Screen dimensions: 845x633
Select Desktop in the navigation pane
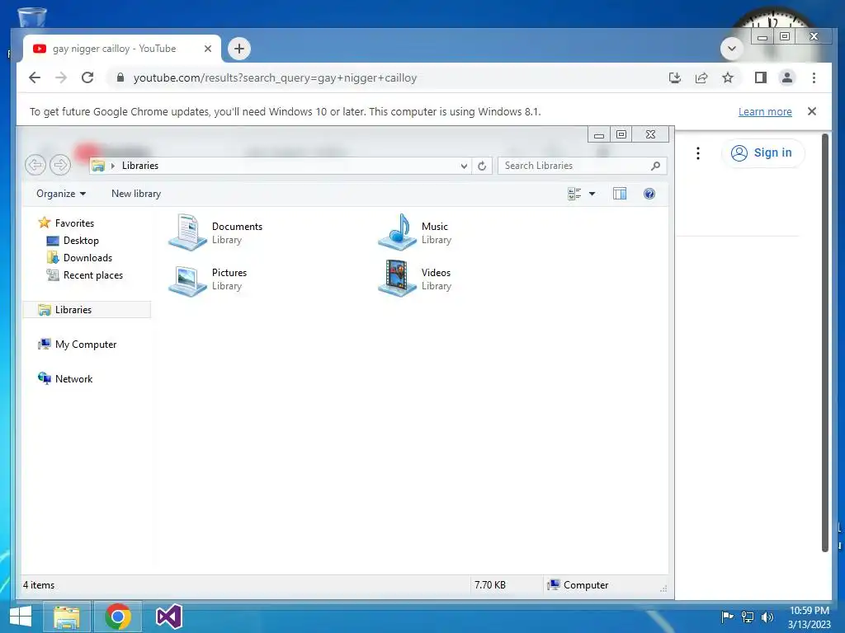click(x=73, y=240)
